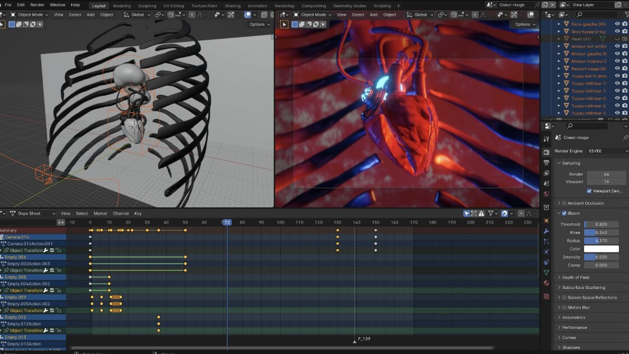Viewport: 629px width, 354px height.
Task: Open the Output properties tab icon
Action: [546, 162]
